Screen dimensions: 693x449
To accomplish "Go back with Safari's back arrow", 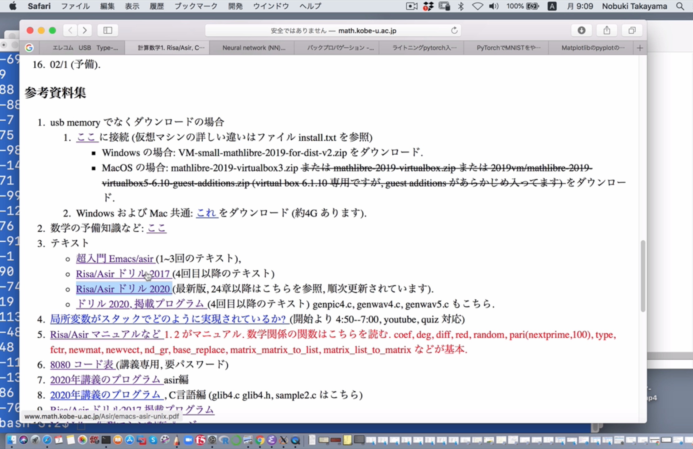I will 70,30.
